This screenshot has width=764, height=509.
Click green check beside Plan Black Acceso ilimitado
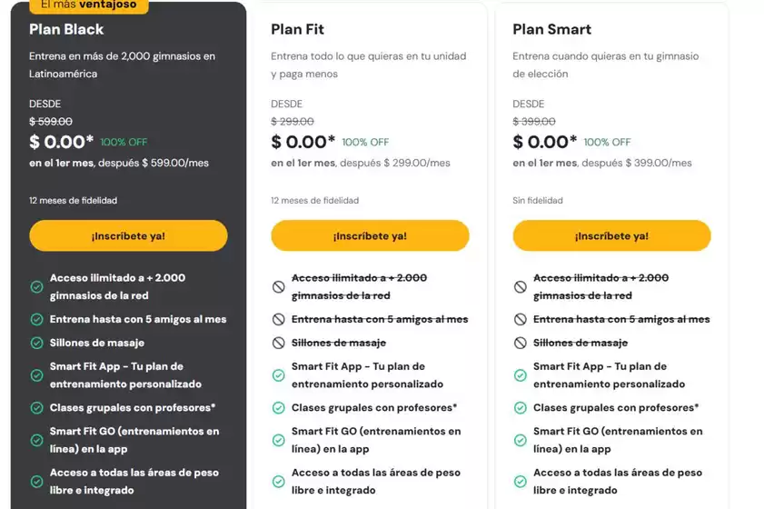[36, 286]
